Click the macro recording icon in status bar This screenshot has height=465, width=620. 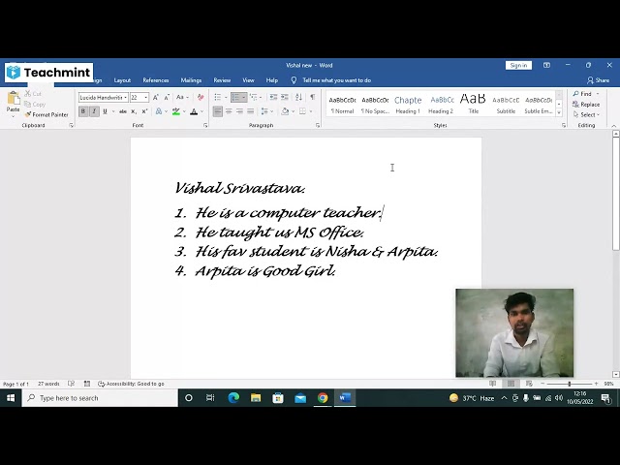pyautogui.click(x=87, y=384)
